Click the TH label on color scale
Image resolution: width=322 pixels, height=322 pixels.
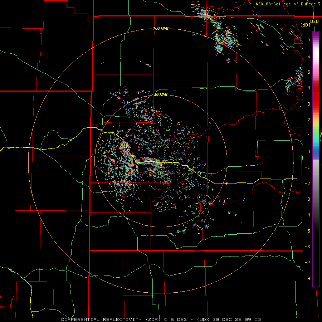(x=307, y=278)
